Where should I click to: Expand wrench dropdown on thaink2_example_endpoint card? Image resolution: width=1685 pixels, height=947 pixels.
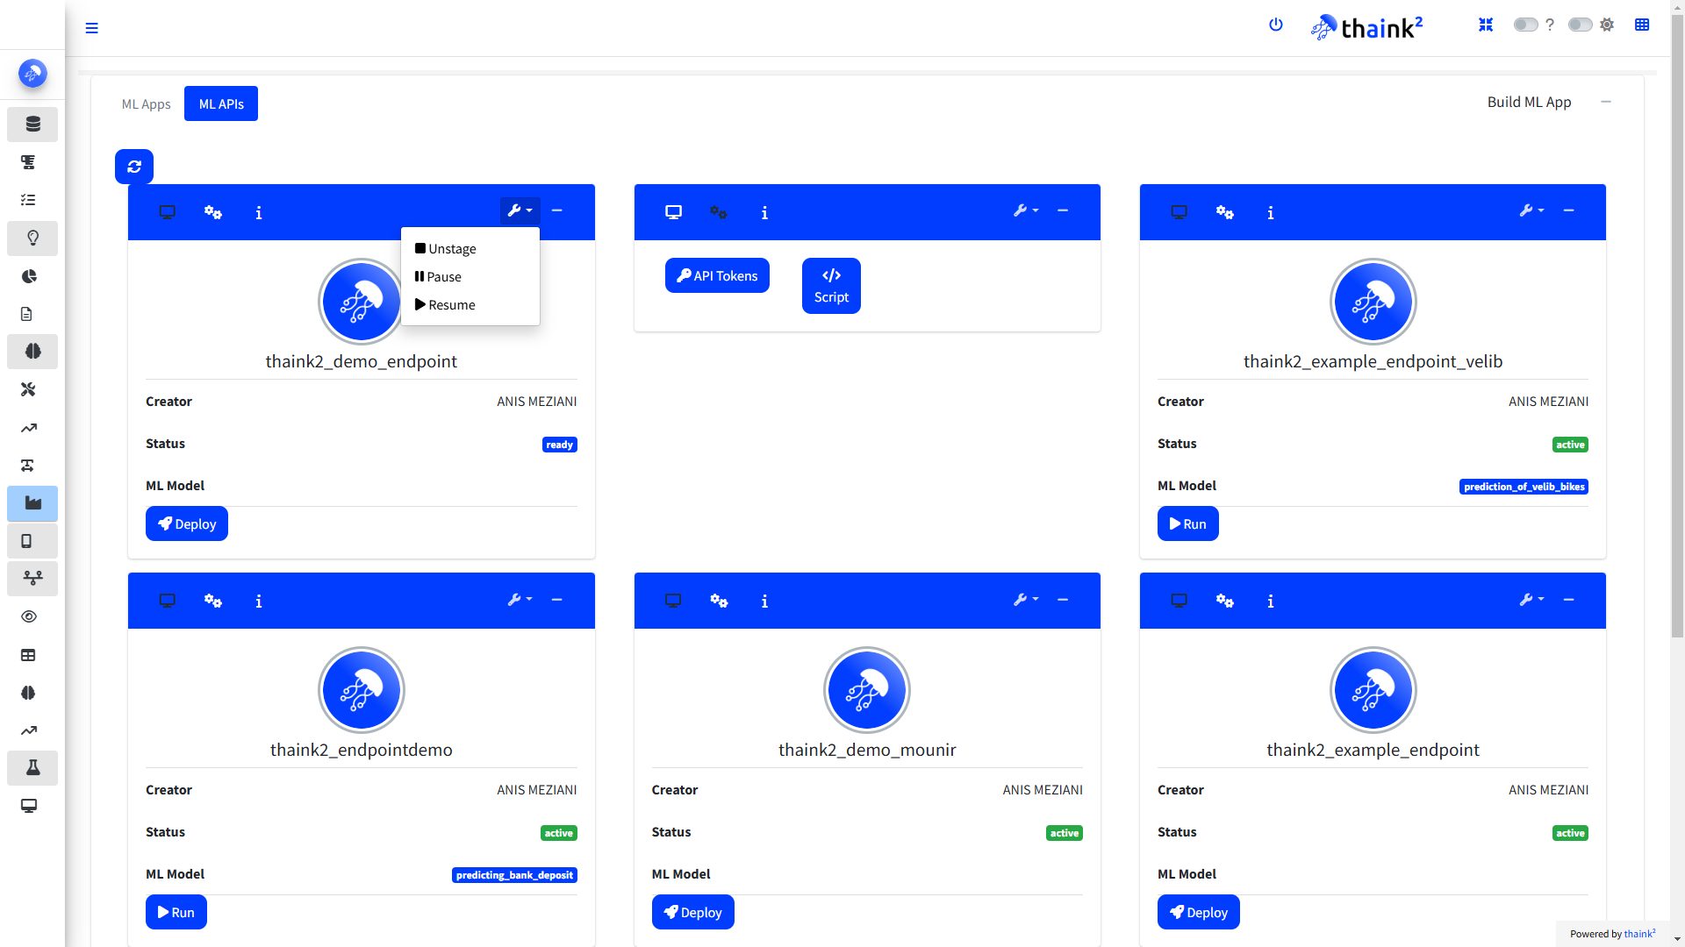(x=1531, y=600)
